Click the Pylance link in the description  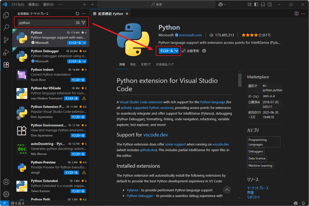coord(132,190)
